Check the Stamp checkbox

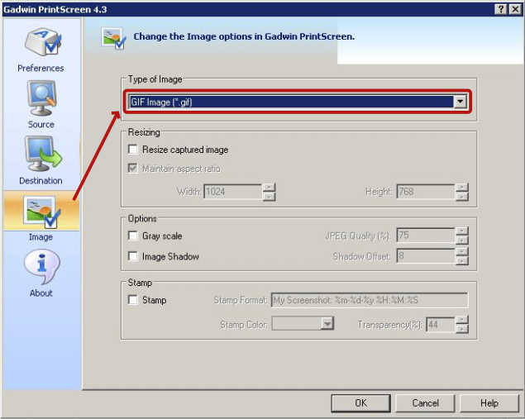133,299
